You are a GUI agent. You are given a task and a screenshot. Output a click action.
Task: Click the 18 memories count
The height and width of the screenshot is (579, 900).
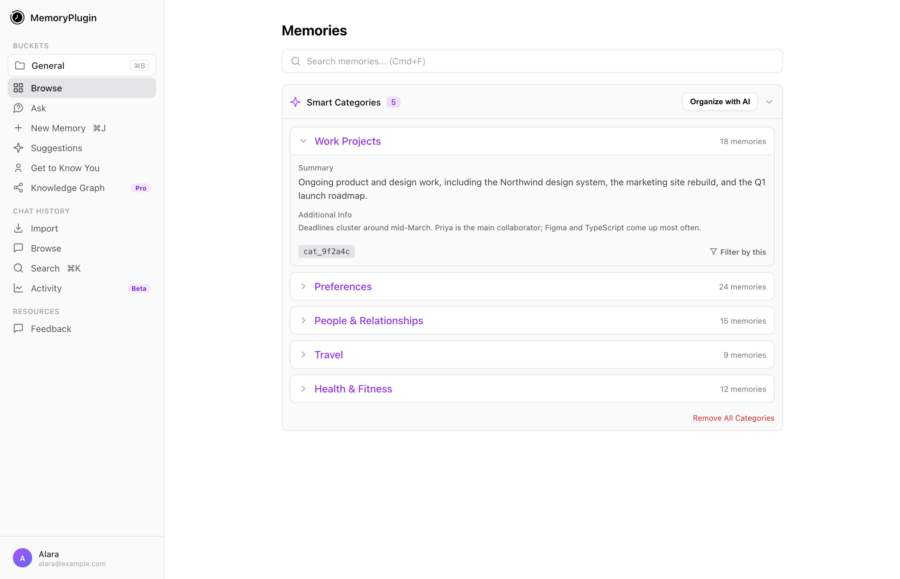(x=742, y=141)
